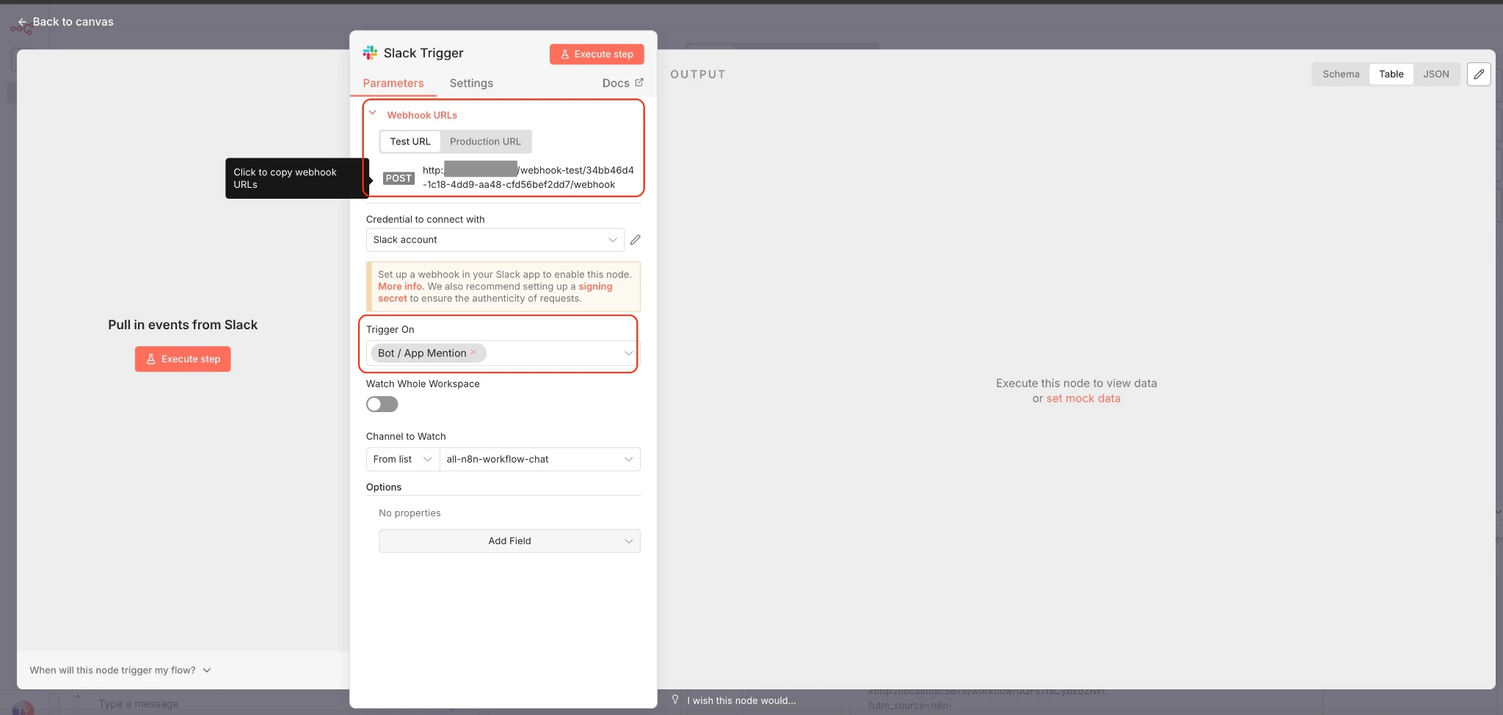
Task: Open the Add Field dropdown
Action: point(509,541)
